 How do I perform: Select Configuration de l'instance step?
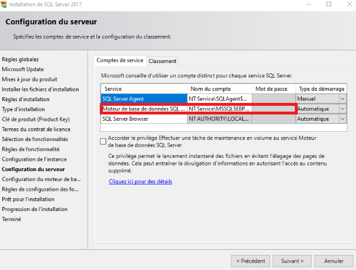click(34, 159)
